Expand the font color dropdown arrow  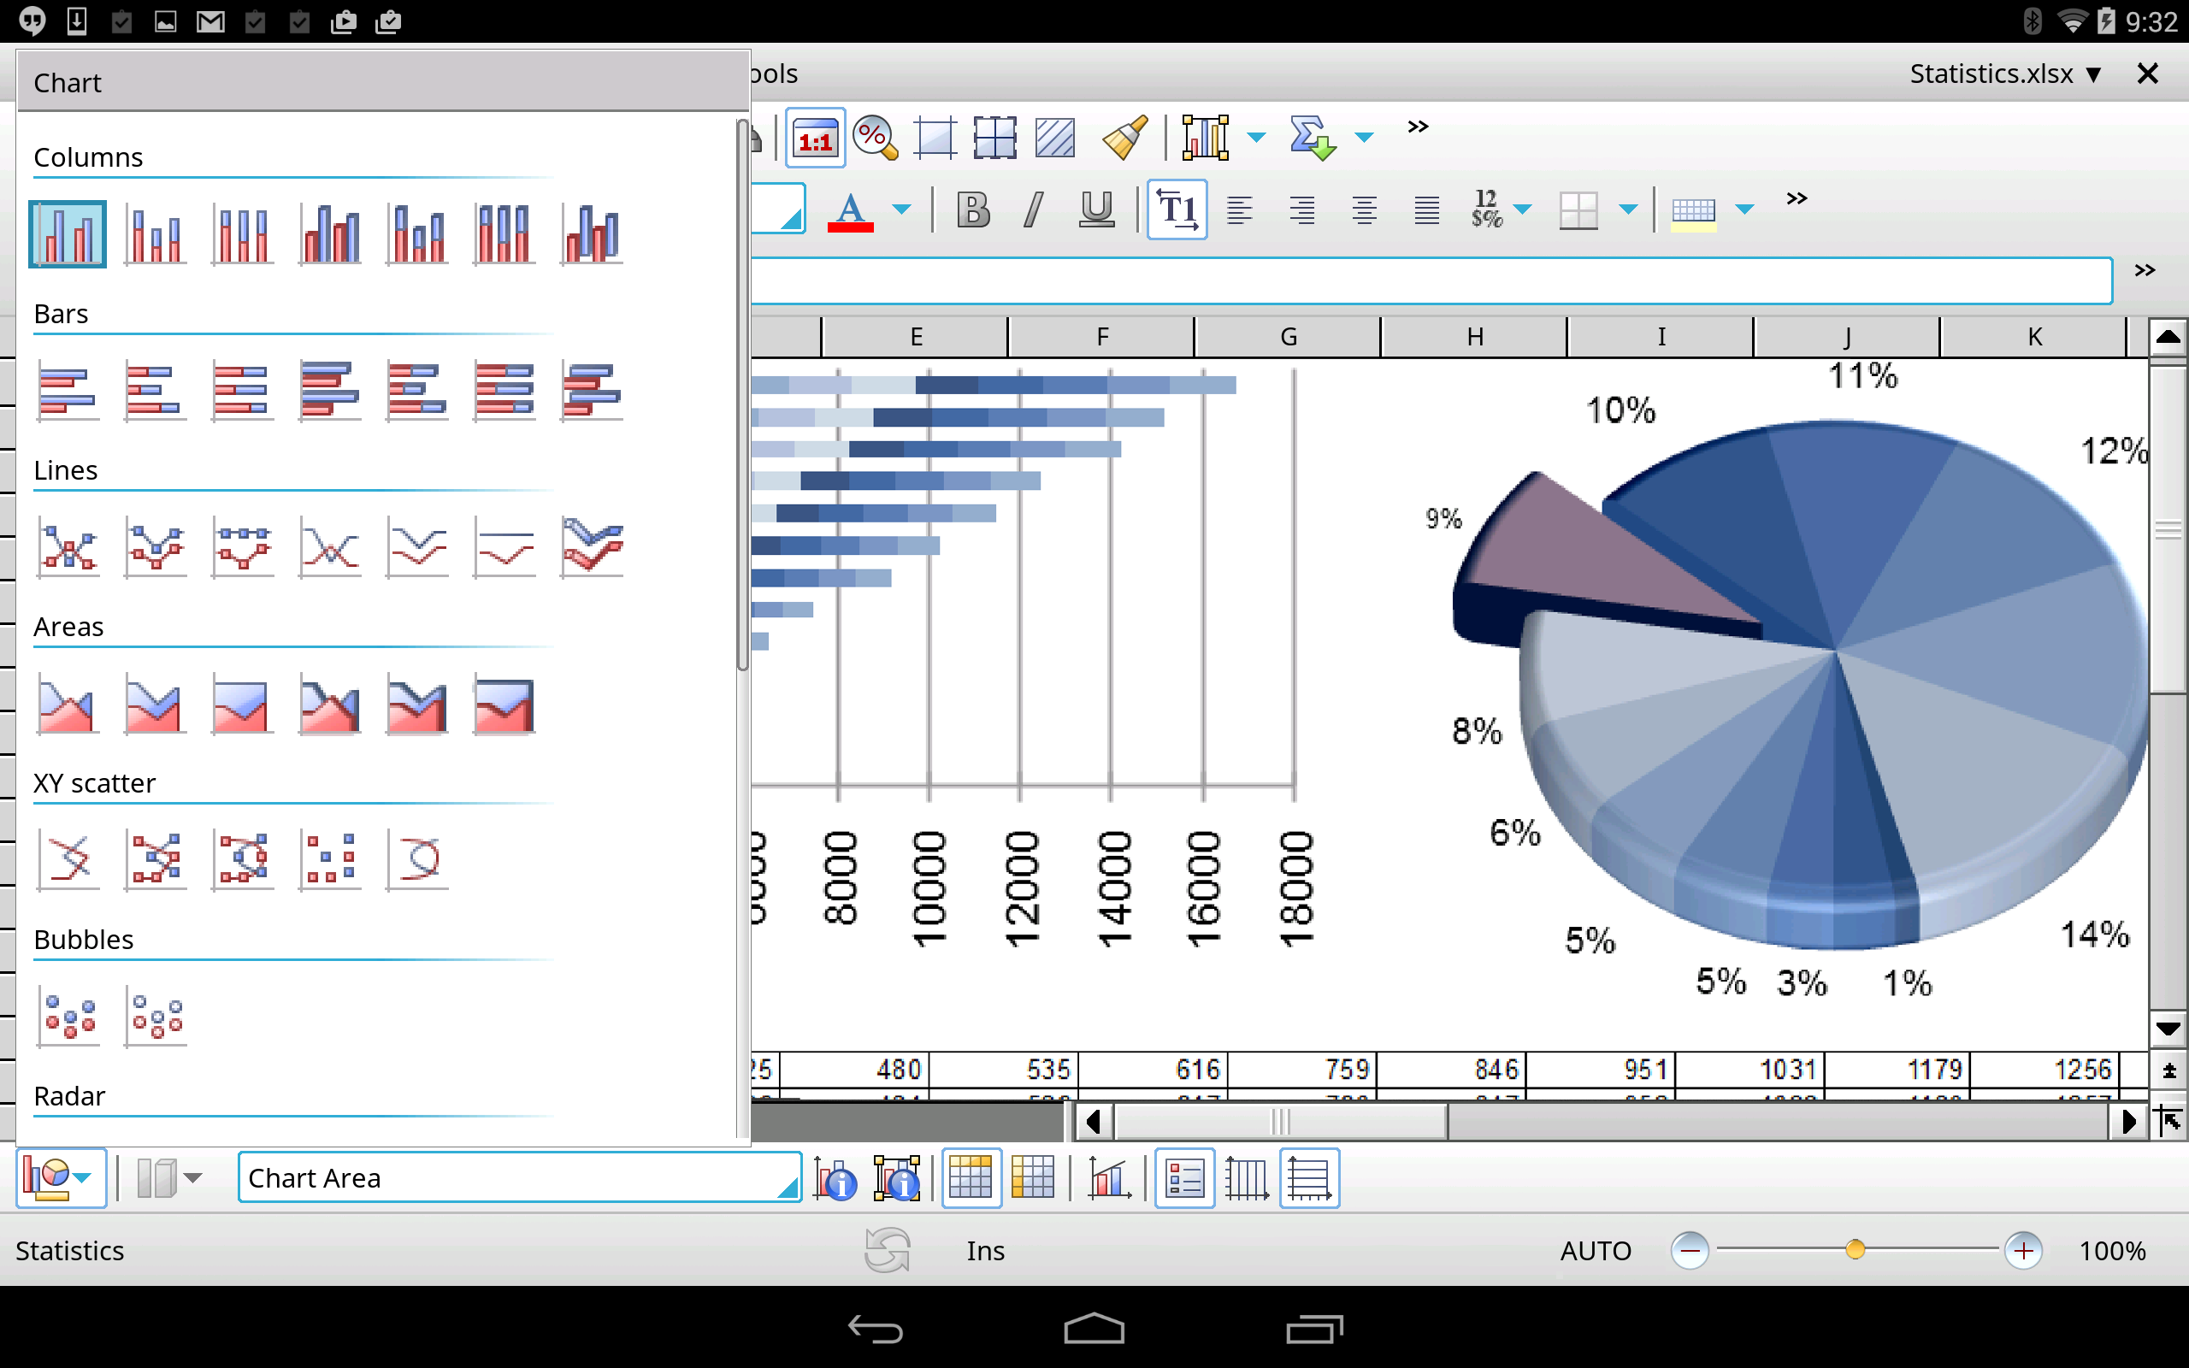[x=902, y=210]
